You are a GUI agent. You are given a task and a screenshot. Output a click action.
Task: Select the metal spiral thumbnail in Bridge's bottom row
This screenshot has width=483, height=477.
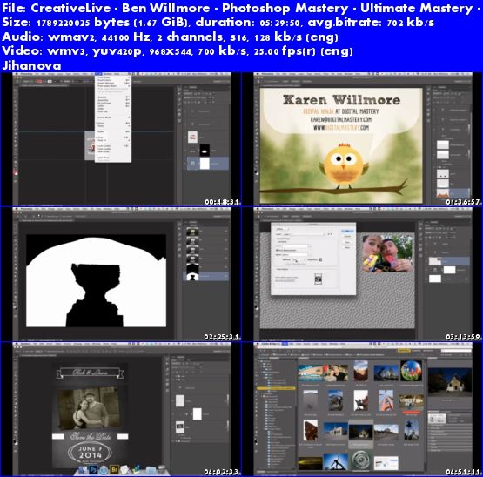tap(360, 460)
